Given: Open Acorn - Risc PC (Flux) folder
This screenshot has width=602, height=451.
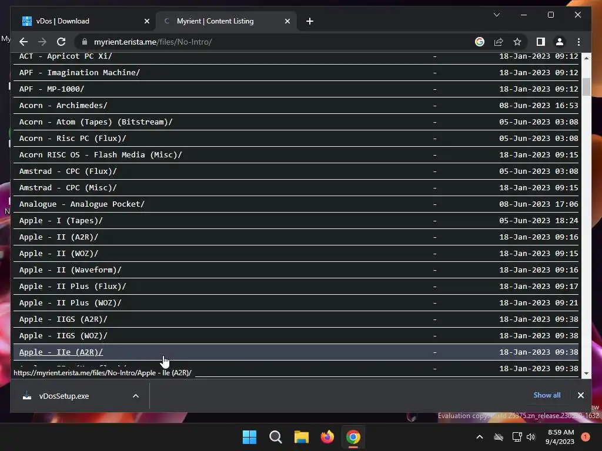Looking at the screenshot, I should [x=72, y=139].
